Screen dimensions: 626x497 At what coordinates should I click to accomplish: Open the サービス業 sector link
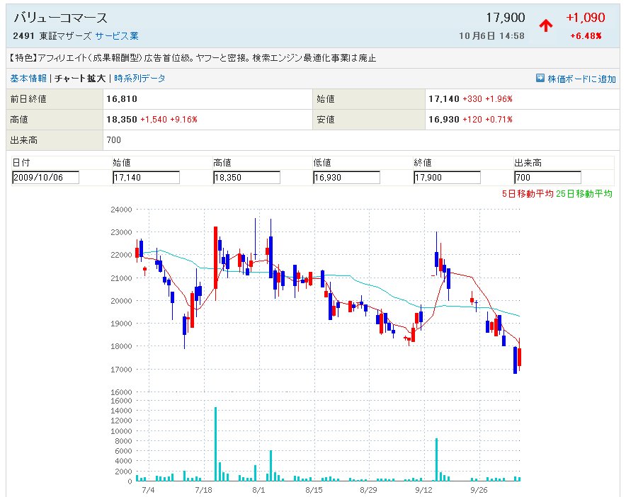pyautogui.click(x=117, y=35)
